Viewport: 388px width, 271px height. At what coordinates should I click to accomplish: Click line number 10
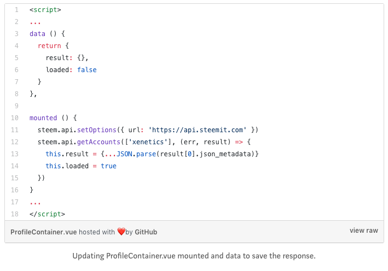[x=15, y=117]
